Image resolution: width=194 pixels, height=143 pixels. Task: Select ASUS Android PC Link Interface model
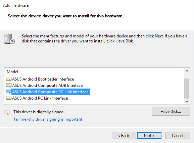point(40,98)
